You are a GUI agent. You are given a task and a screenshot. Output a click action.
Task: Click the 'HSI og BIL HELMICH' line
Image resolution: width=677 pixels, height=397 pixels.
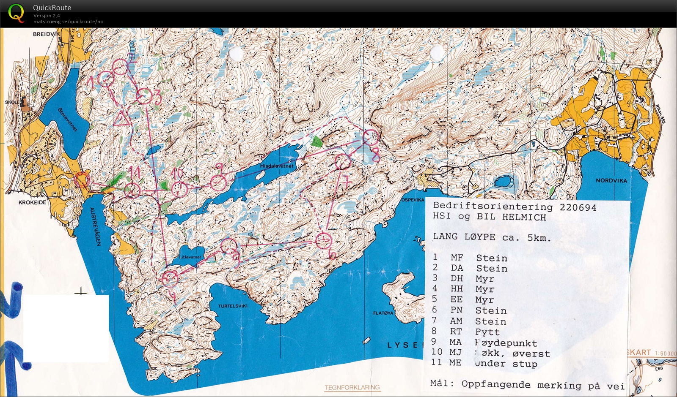tap(489, 217)
